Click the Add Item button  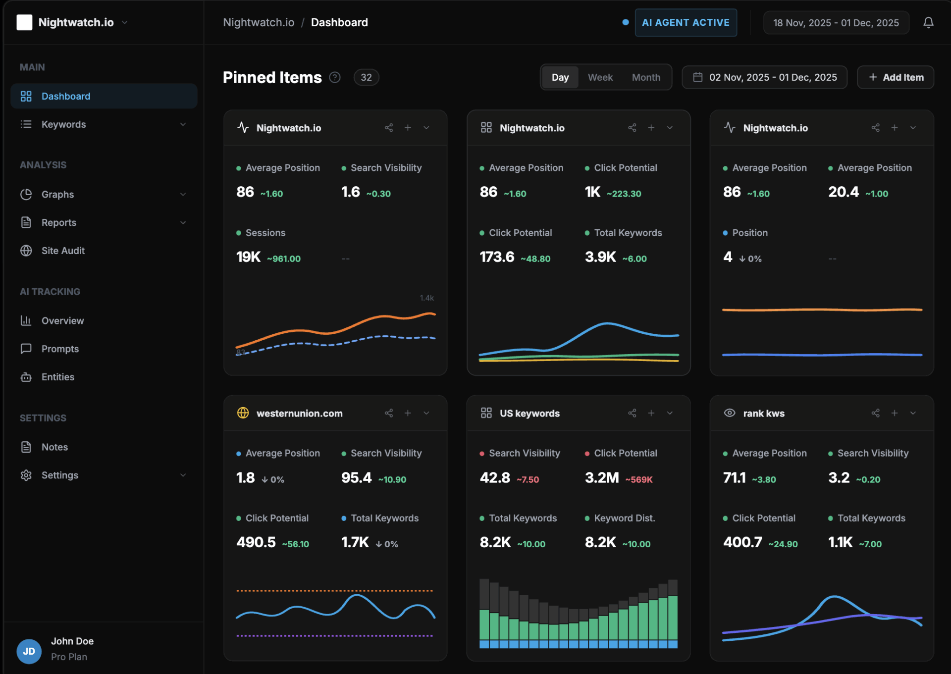point(895,77)
